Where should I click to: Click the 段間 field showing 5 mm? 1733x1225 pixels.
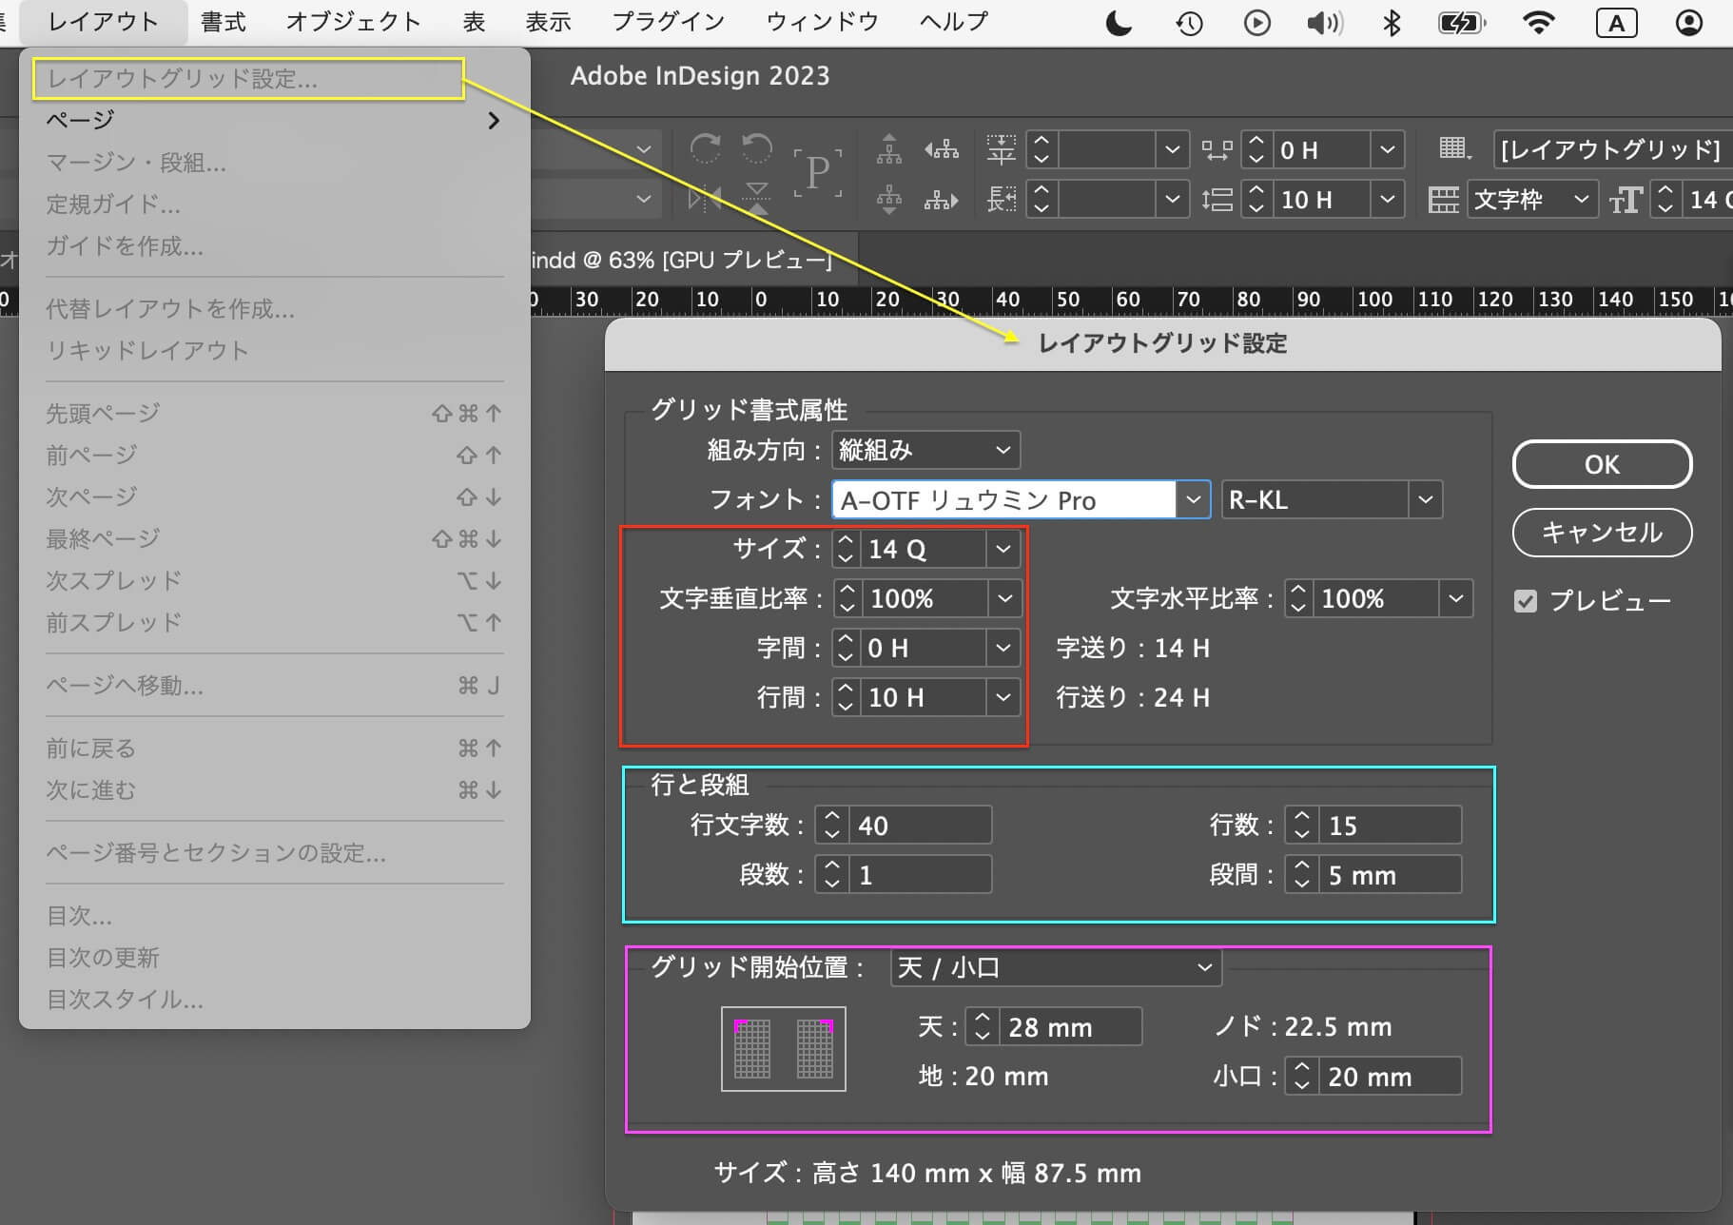click(1391, 875)
